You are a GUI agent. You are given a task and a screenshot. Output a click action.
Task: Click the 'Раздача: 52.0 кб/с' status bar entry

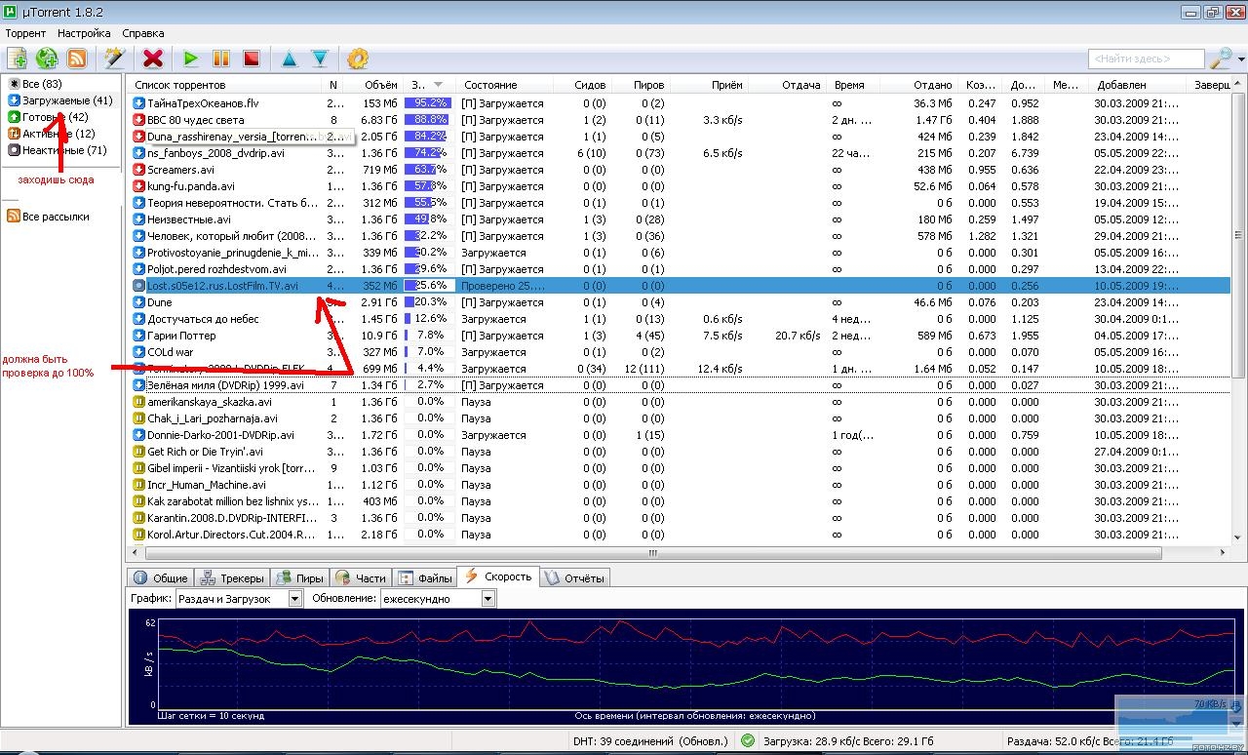(x=1089, y=742)
